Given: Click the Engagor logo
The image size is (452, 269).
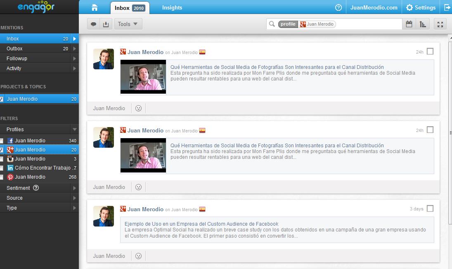Looking at the screenshot, I should point(36,6).
